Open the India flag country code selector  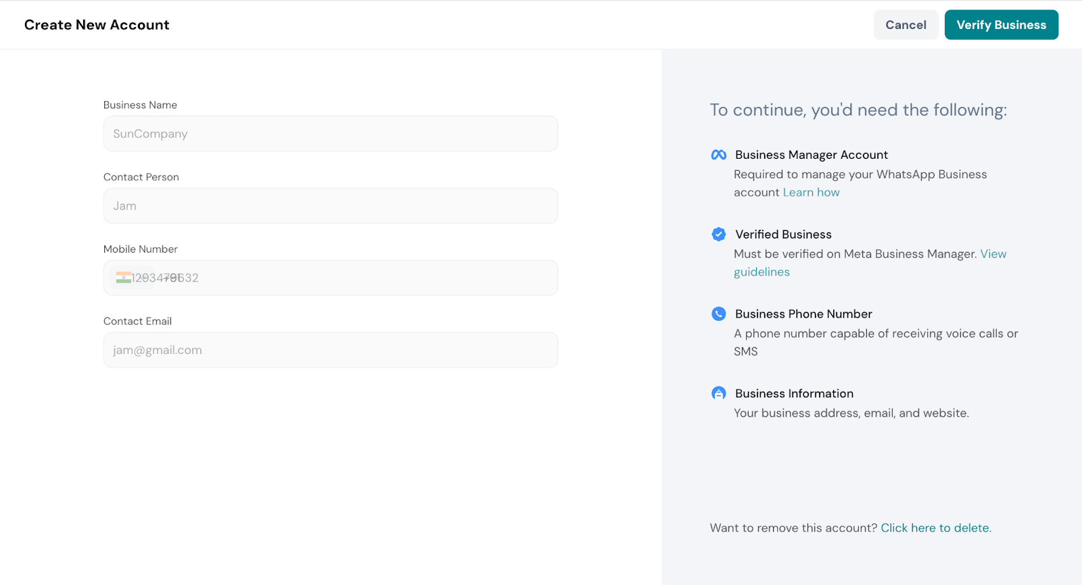coord(123,278)
